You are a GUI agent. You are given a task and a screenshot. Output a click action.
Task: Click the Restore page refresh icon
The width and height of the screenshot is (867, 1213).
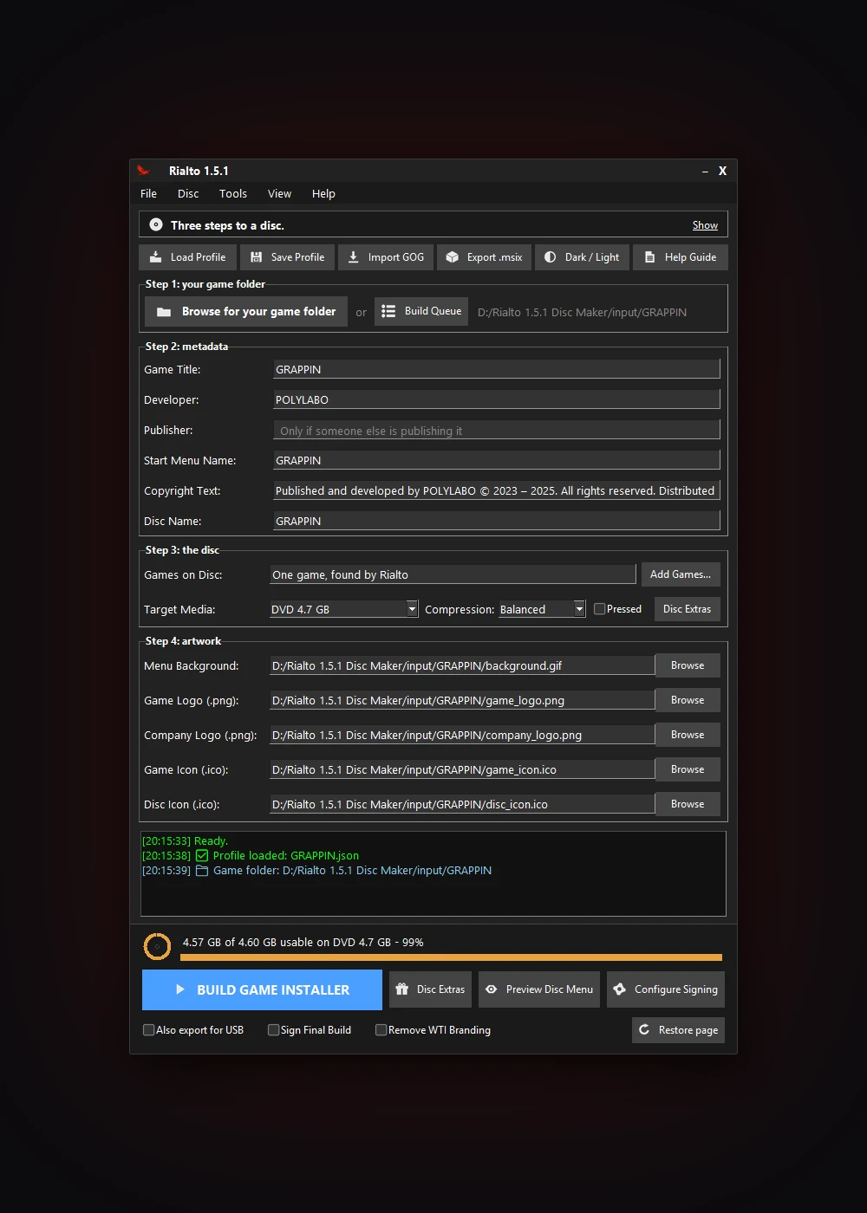[644, 1030]
